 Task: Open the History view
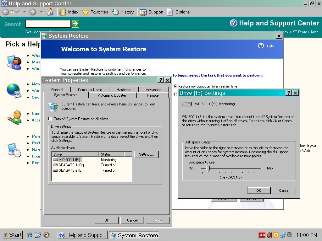pos(123,12)
